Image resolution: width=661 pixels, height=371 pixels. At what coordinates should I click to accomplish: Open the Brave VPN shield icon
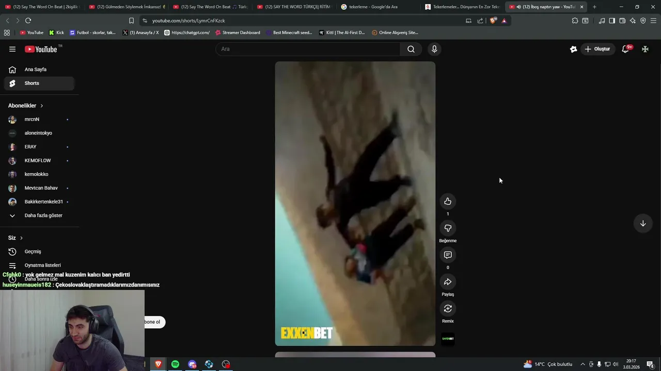(643, 21)
